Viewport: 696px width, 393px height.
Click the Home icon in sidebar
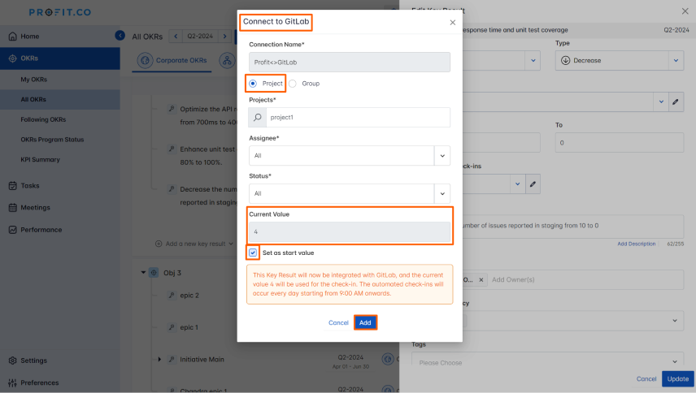pos(12,37)
